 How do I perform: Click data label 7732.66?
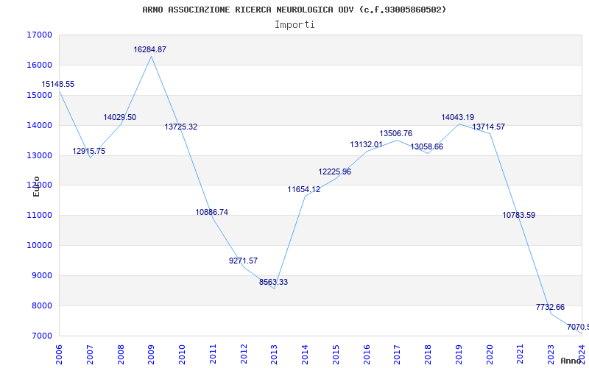[x=550, y=307]
